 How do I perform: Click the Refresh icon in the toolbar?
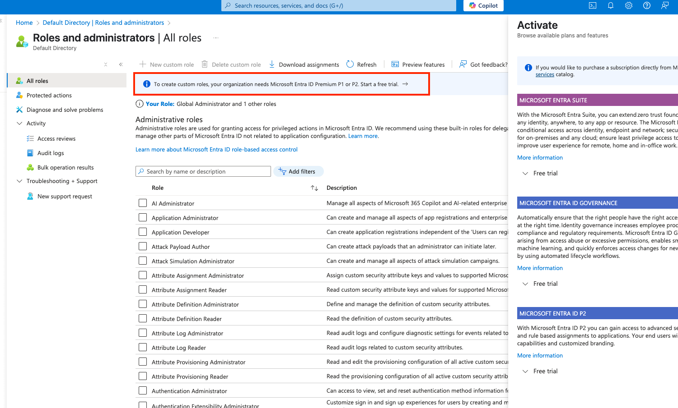click(x=350, y=64)
